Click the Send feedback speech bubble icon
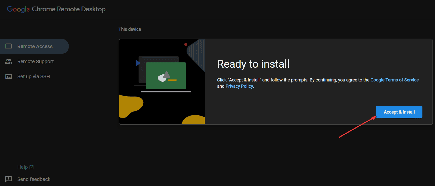This screenshot has height=186, width=435. pos(9,179)
